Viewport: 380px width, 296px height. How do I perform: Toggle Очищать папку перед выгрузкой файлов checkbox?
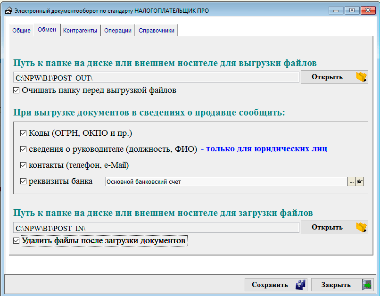pyautogui.click(x=16, y=90)
